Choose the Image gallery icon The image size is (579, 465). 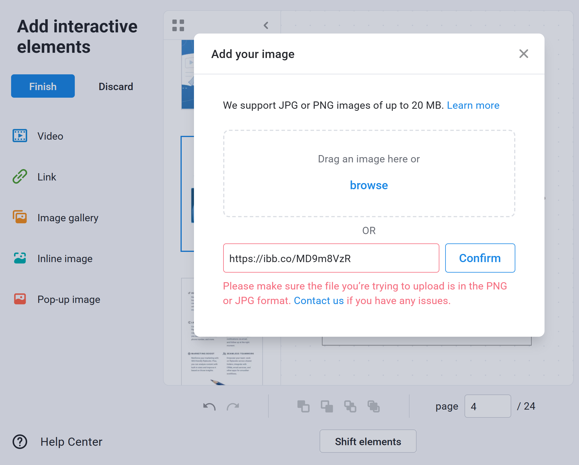20,217
